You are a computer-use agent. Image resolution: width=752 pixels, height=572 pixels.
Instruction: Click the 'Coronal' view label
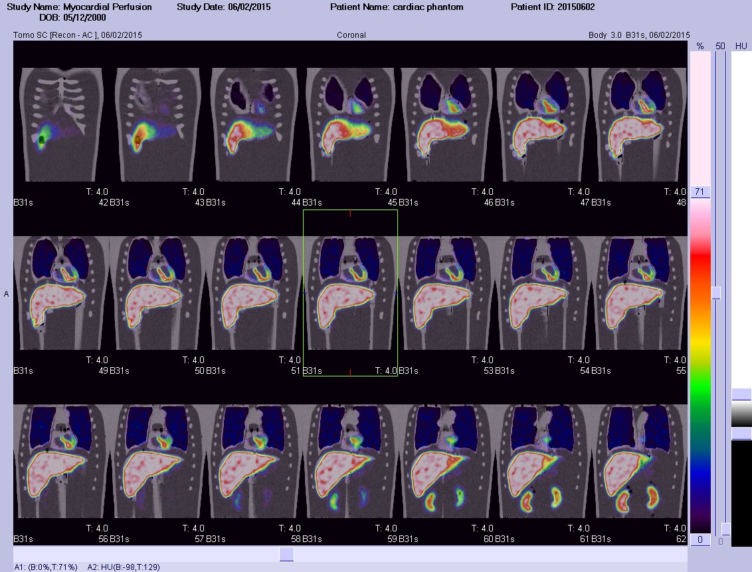tap(351, 35)
